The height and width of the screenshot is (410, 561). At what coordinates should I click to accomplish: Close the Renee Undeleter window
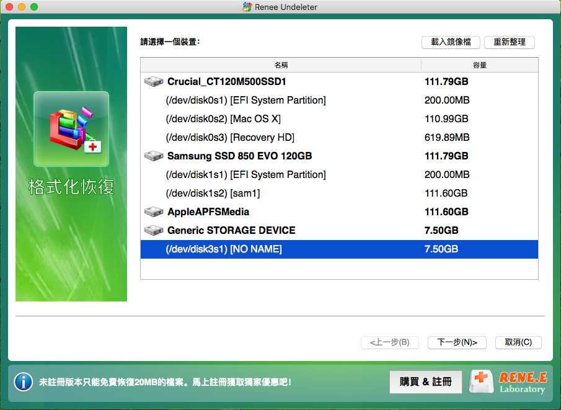point(10,7)
